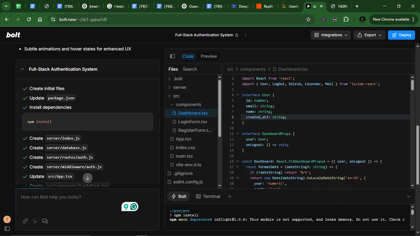Click the Grammarly green G icon

coord(134,207)
